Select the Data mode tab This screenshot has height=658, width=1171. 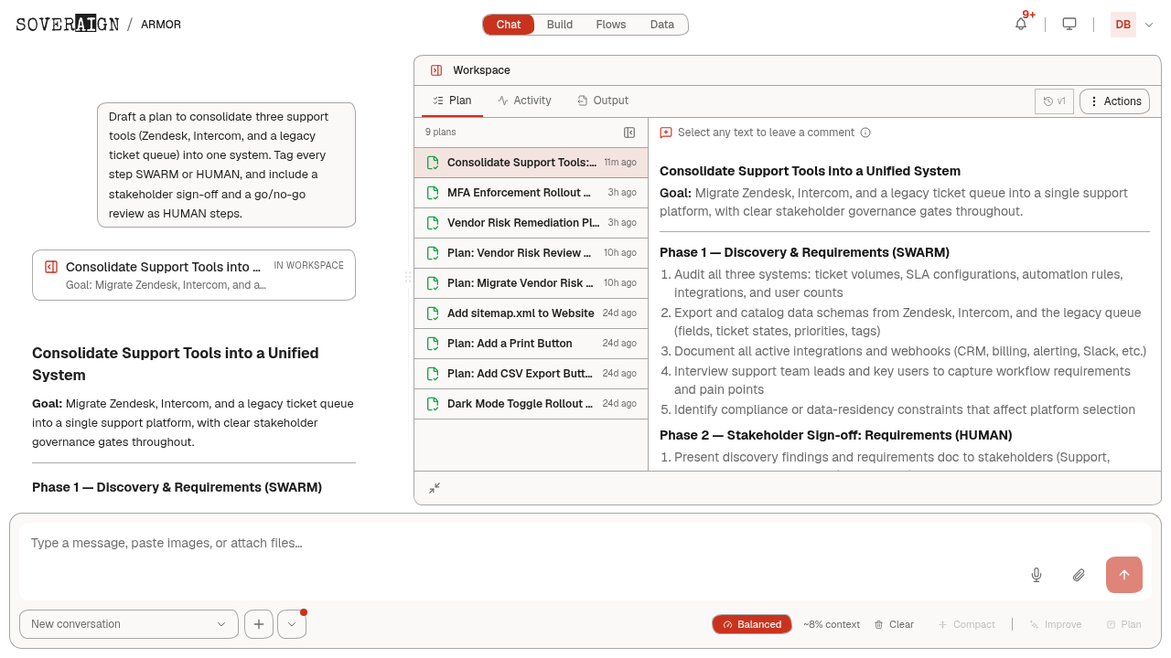tap(662, 25)
